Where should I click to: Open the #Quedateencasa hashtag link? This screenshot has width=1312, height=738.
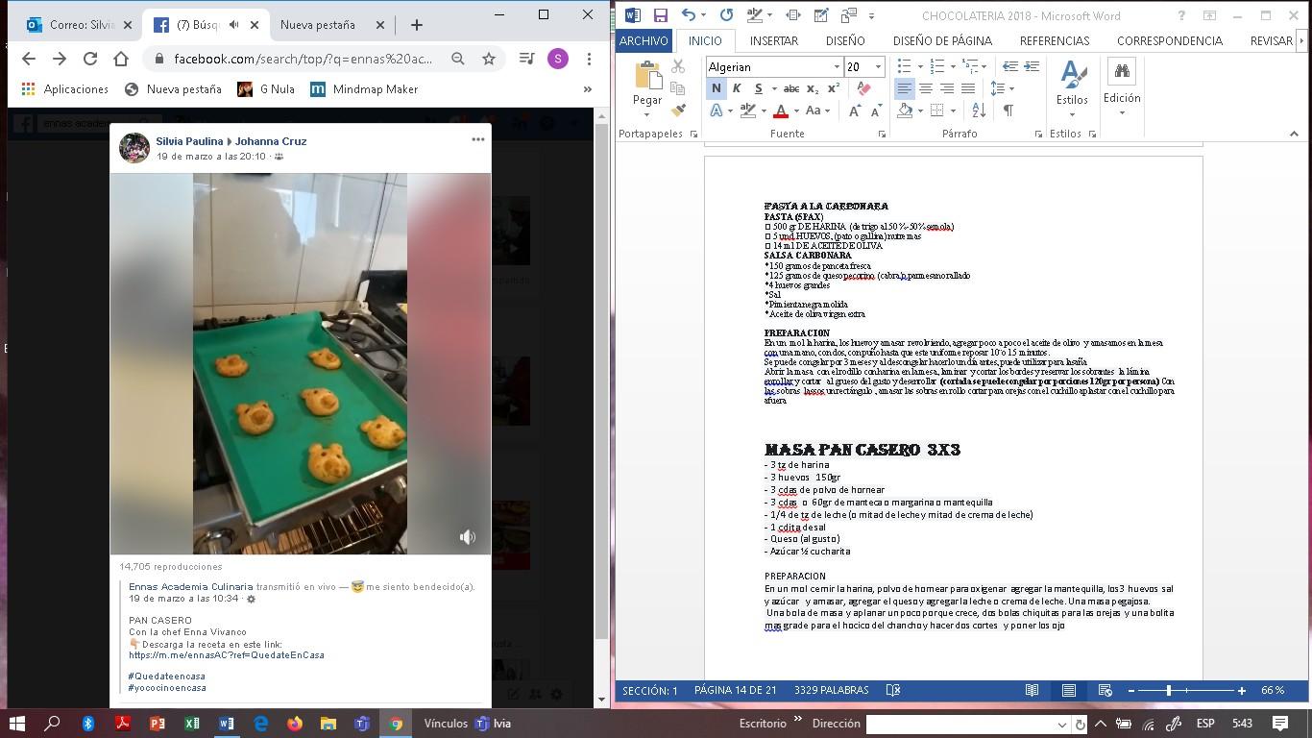click(x=167, y=676)
